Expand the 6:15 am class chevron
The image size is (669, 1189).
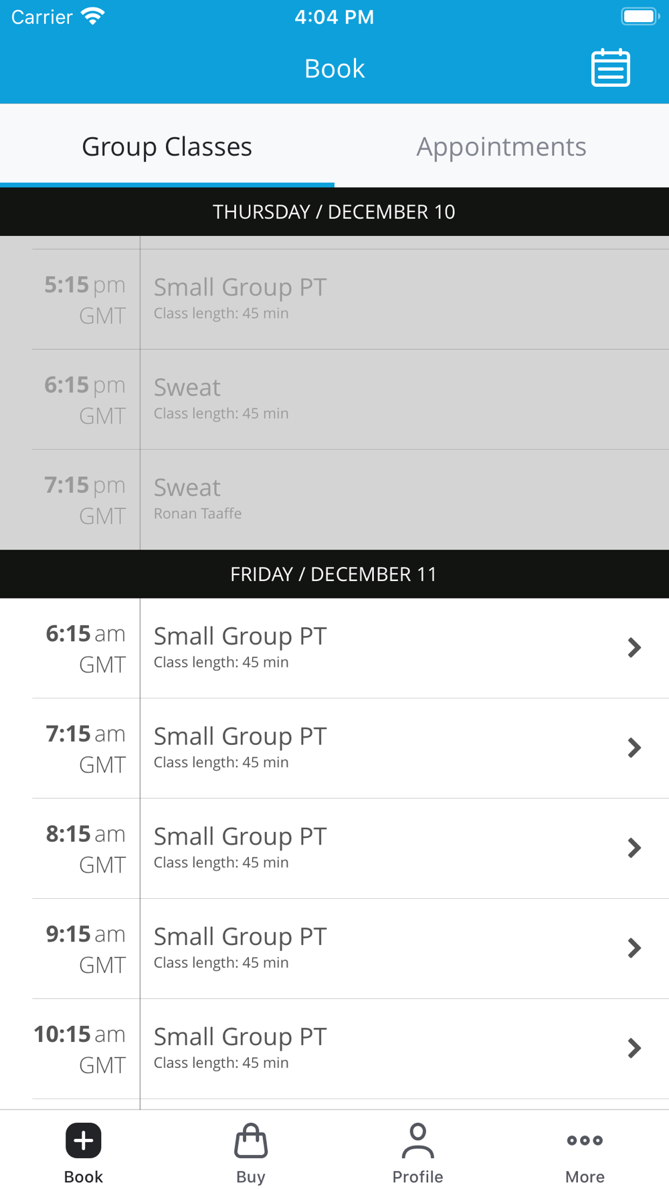[x=634, y=647]
